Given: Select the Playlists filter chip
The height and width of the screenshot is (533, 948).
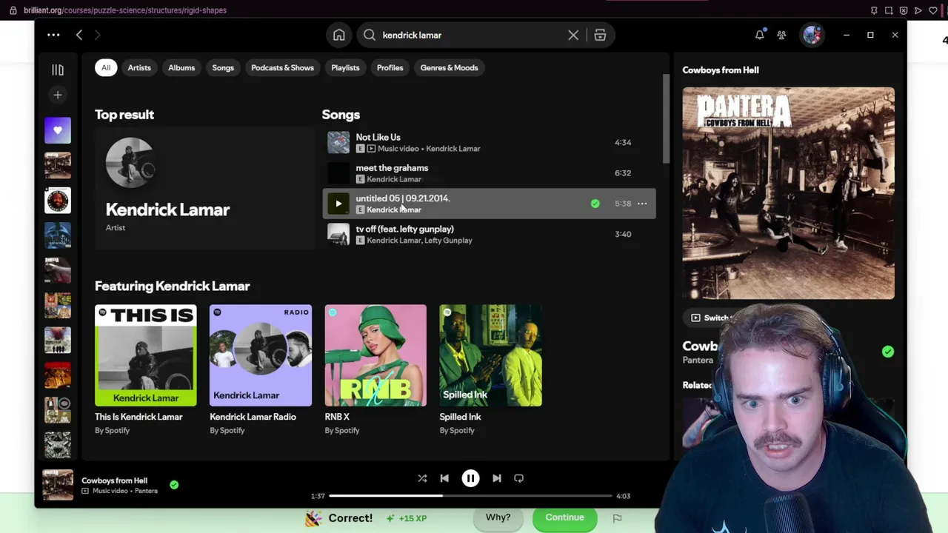Looking at the screenshot, I should (345, 67).
